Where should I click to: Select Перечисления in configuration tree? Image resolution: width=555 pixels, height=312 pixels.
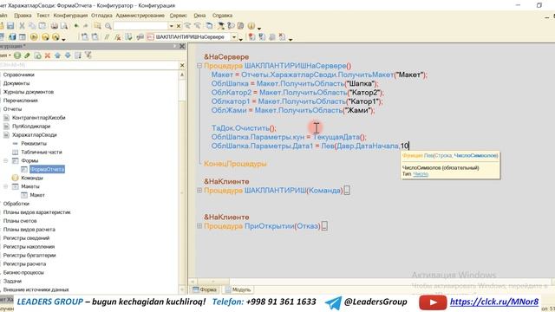click(x=20, y=101)
